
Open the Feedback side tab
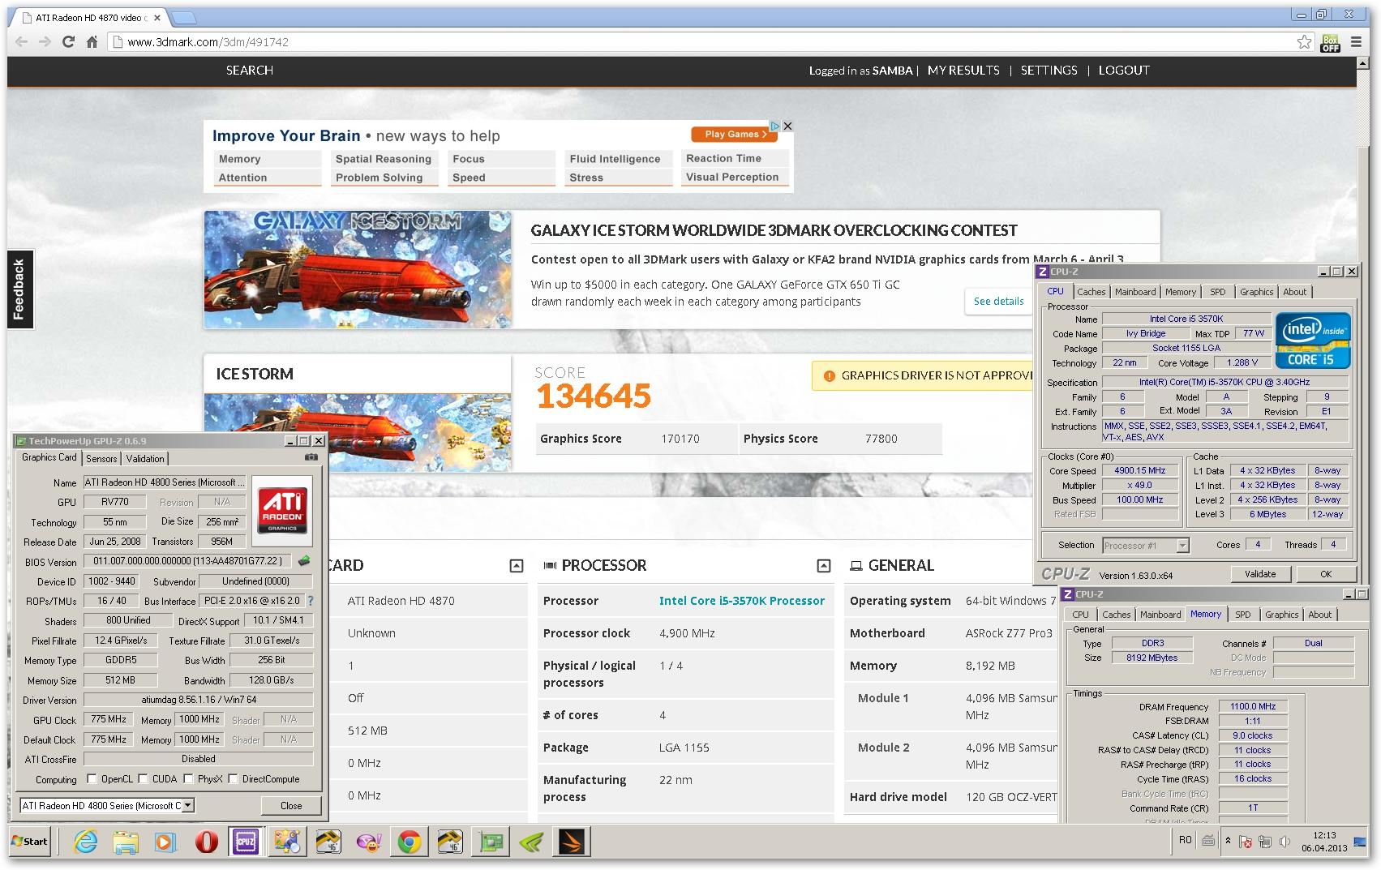[19, 289]
